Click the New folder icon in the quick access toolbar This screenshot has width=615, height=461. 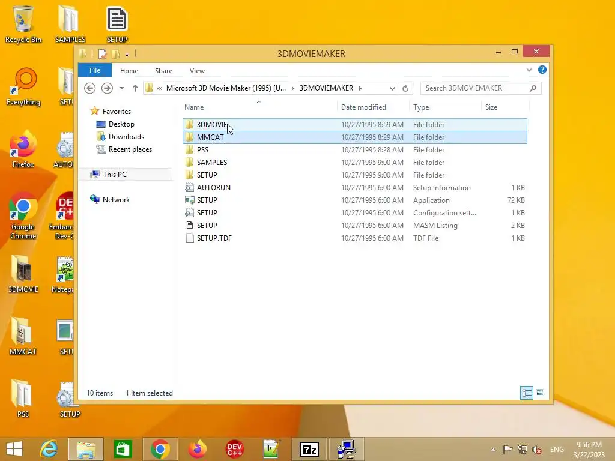coord(115,53)
